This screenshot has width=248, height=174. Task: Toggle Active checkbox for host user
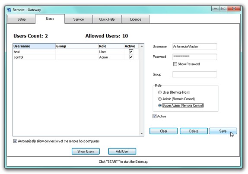tap(131, 52)
